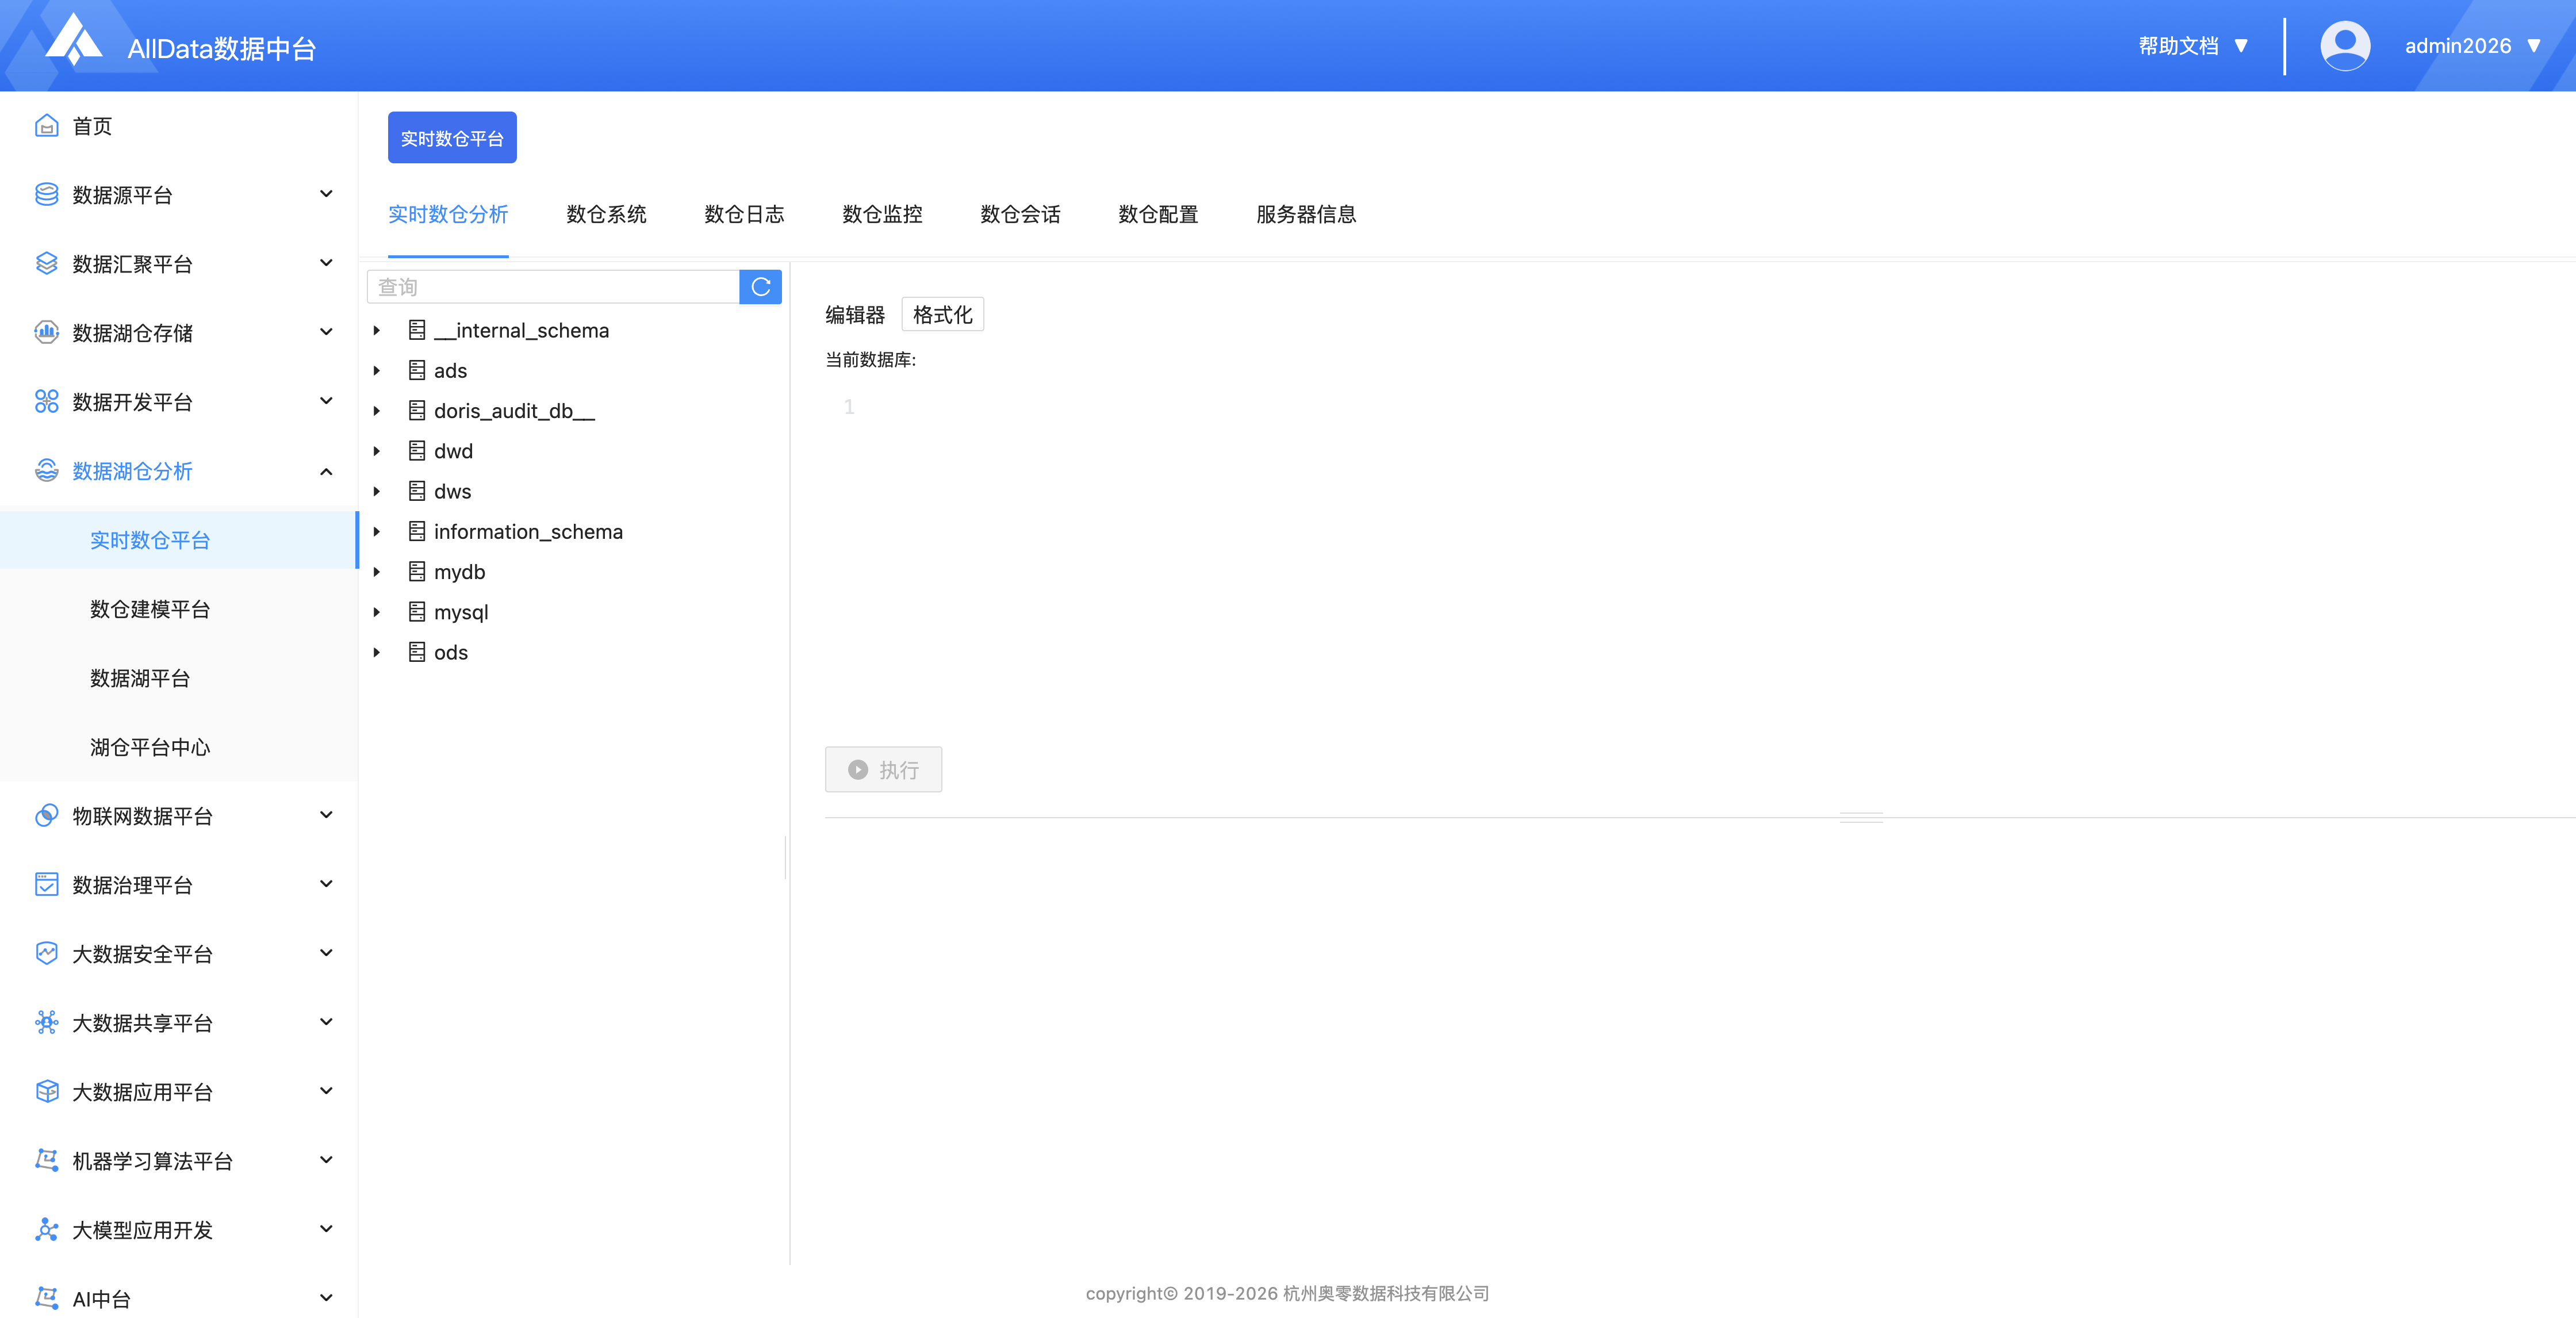
Task: Expand the dws database node arrow
Action: coord(377,491)
